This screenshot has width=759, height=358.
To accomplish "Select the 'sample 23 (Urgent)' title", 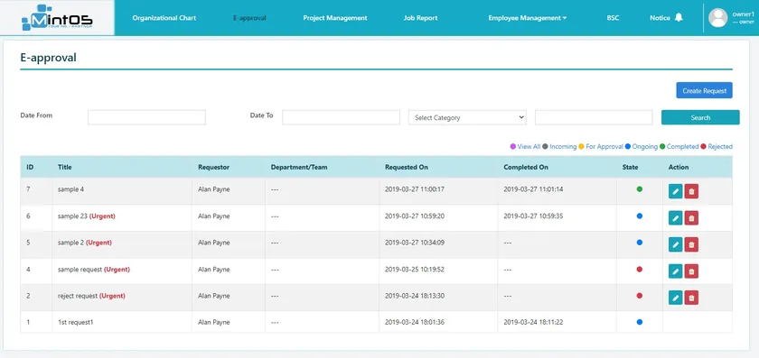I will (87, 216).
